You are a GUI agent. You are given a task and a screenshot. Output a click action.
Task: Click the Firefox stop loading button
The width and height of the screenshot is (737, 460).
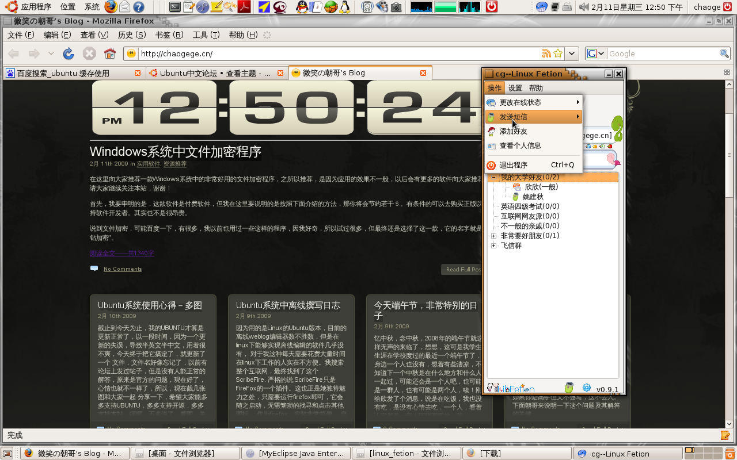click(89, 53)
